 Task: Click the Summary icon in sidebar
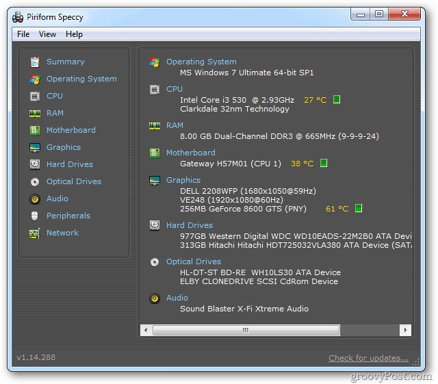34,62
